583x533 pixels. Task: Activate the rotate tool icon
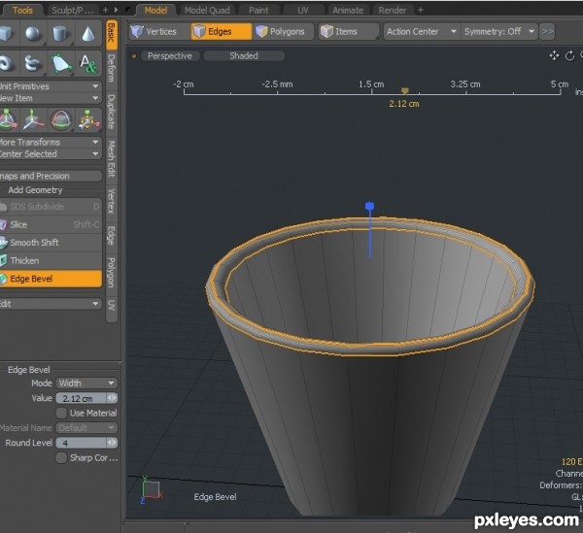[x=60, y=120]
